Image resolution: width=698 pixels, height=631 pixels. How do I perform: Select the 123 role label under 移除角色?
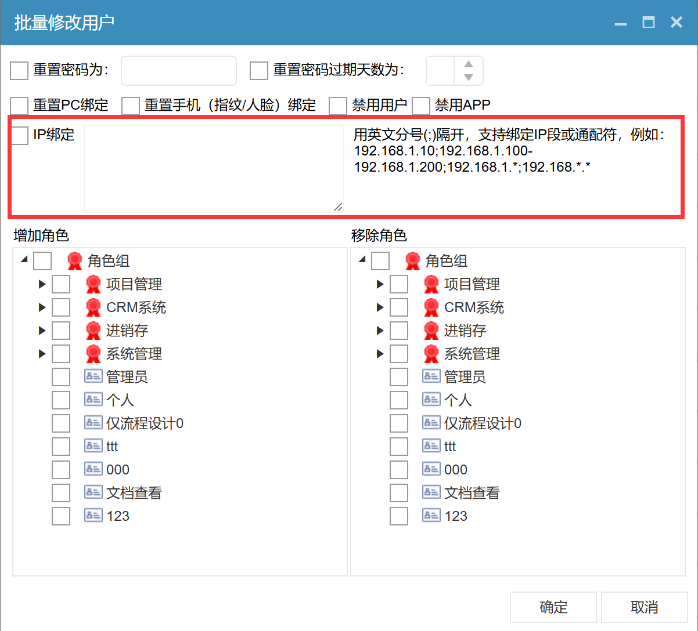[456, 516]
